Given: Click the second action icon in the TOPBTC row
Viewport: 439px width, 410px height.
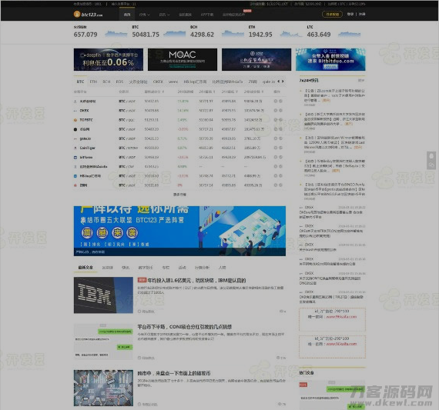Looking at the screenshot, I should tap(280, 120).
